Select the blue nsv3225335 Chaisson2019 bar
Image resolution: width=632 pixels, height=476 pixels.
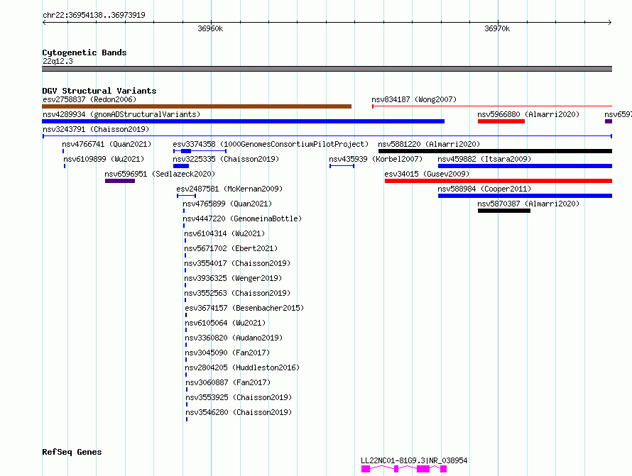tap(181, 166)
